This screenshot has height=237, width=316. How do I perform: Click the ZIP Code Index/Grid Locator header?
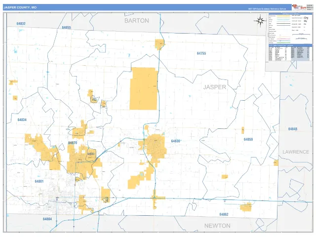pos(290,45)
